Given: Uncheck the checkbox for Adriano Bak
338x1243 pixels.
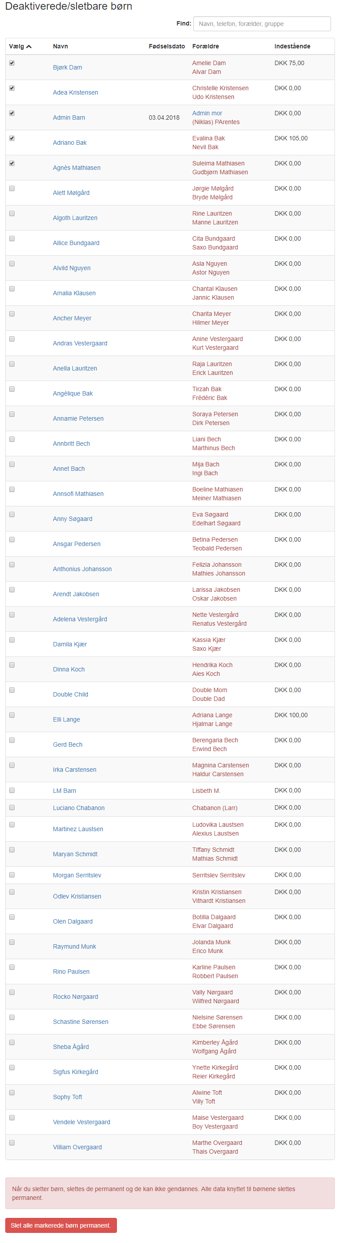Looking at the screenshot, I should [x=12, y=138].
